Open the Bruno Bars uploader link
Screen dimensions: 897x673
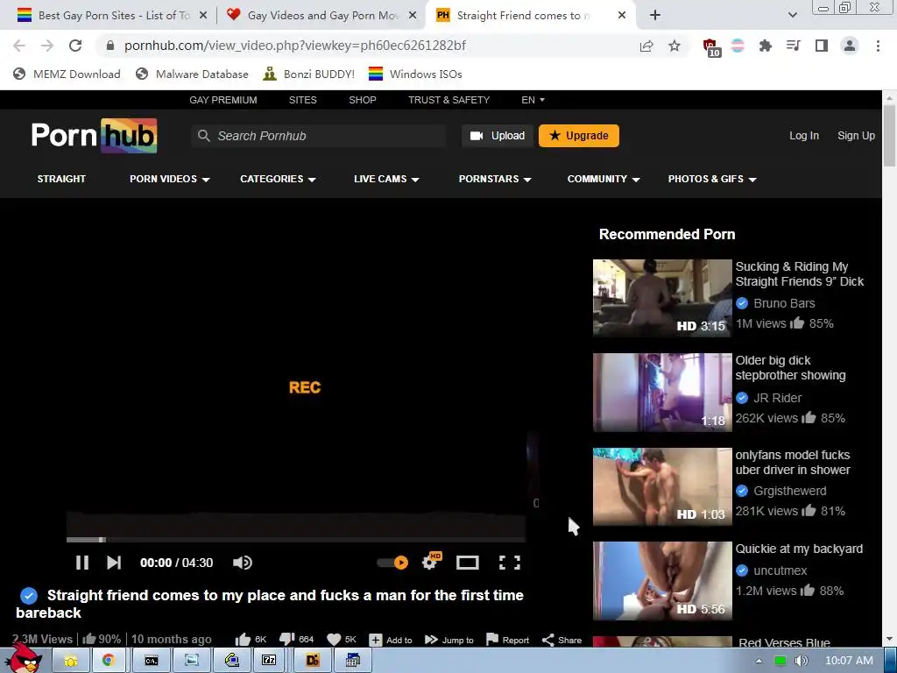tap(784, 303)
